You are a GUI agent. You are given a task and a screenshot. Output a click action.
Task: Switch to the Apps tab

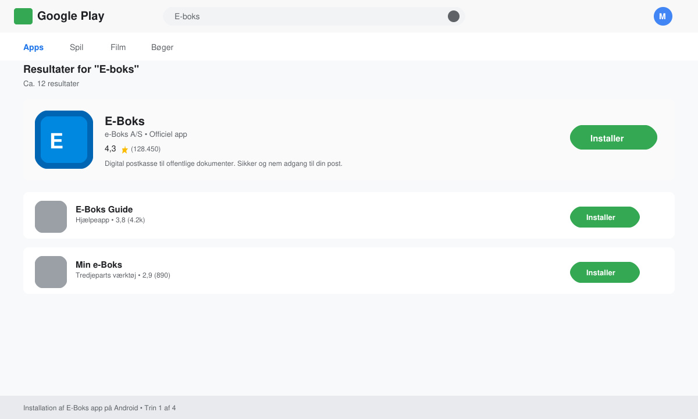(x=33, y=47)
